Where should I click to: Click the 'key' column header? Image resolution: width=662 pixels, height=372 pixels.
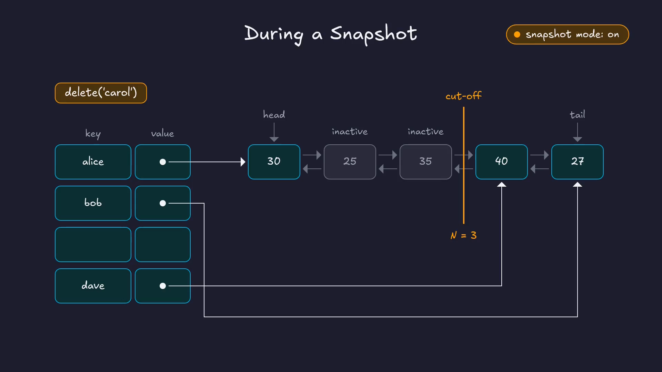click(93, 134)
